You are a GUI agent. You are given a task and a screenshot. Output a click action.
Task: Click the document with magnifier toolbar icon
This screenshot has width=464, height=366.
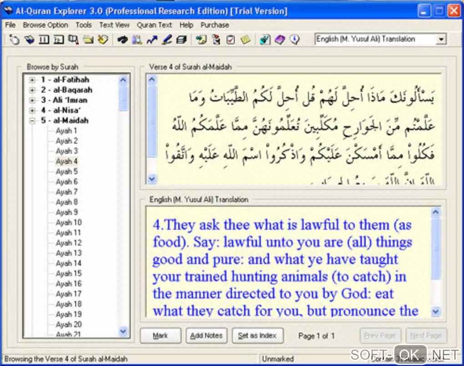point(137,40)
